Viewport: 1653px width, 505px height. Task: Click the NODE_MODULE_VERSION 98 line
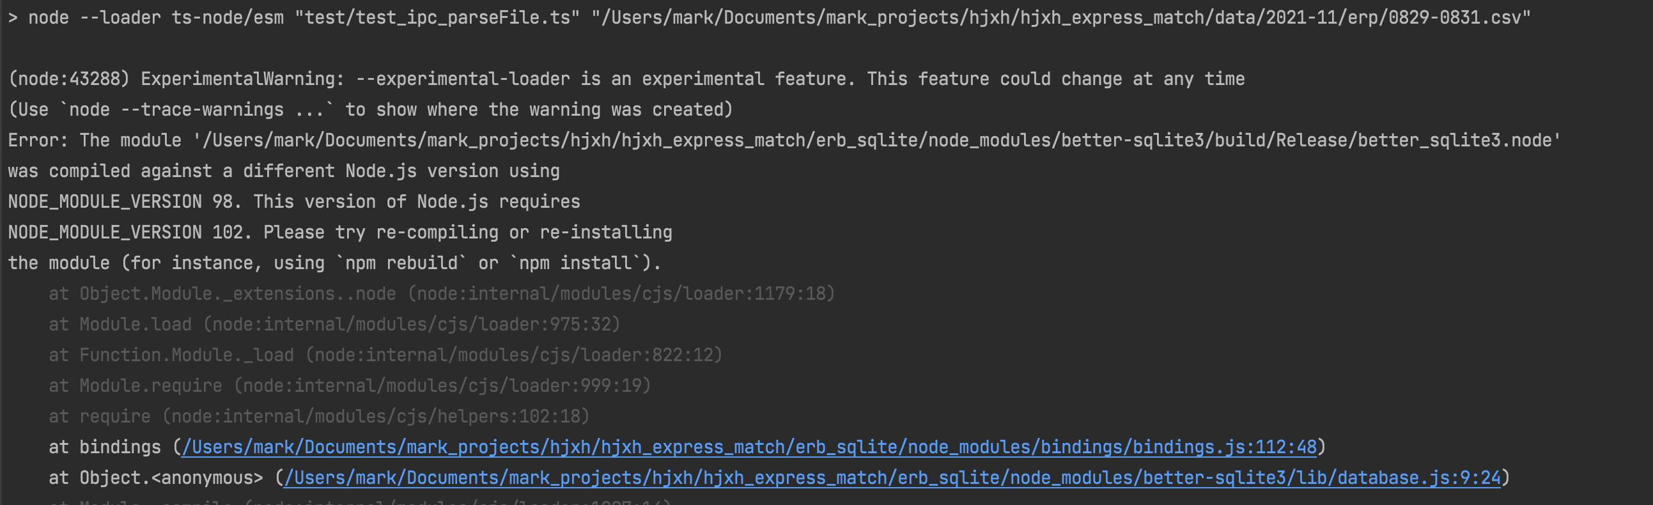pyautogui.click(x=294, y=202)
